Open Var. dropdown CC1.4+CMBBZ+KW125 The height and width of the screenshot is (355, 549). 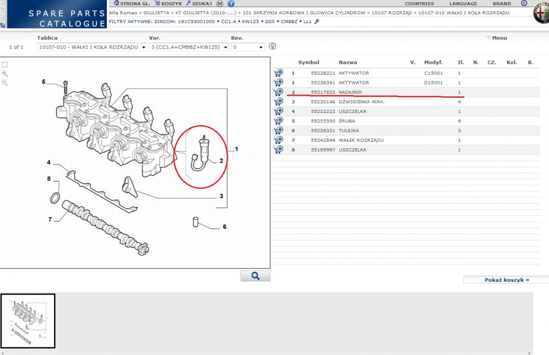coord(189,47)
